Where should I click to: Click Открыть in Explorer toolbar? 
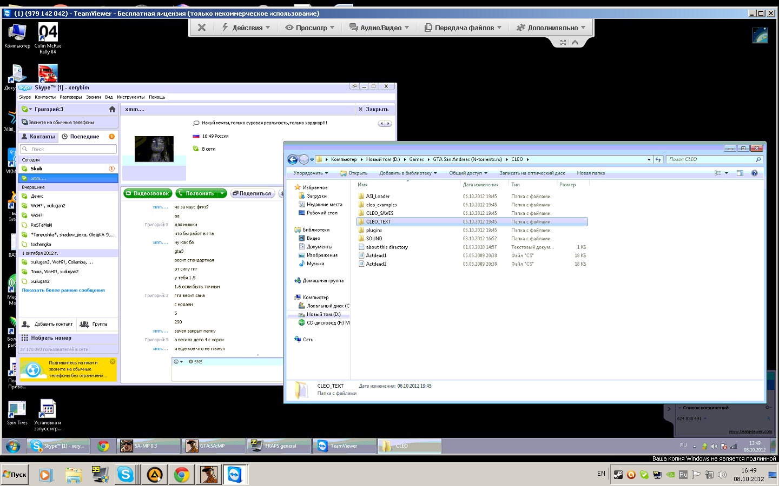(354, 173)
